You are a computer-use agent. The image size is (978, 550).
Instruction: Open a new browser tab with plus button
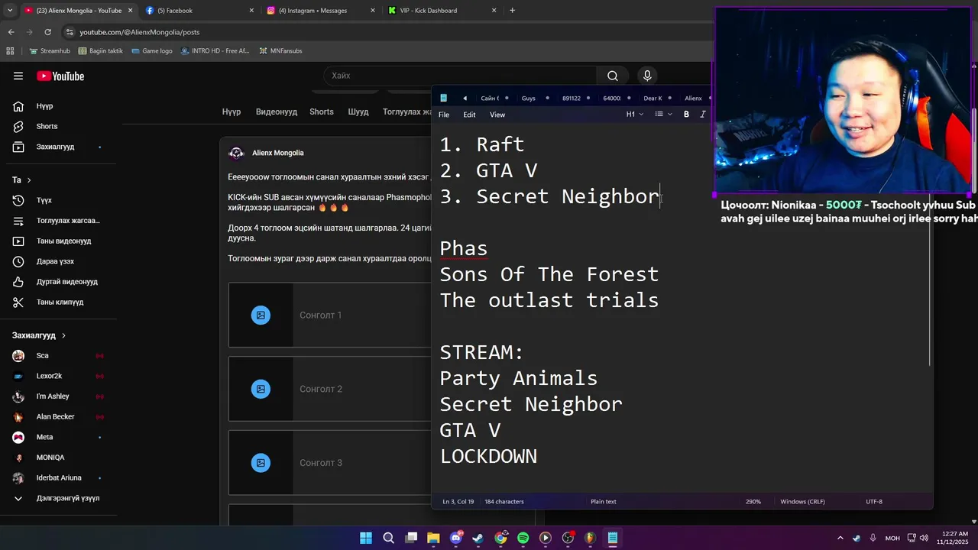(512, 11)
